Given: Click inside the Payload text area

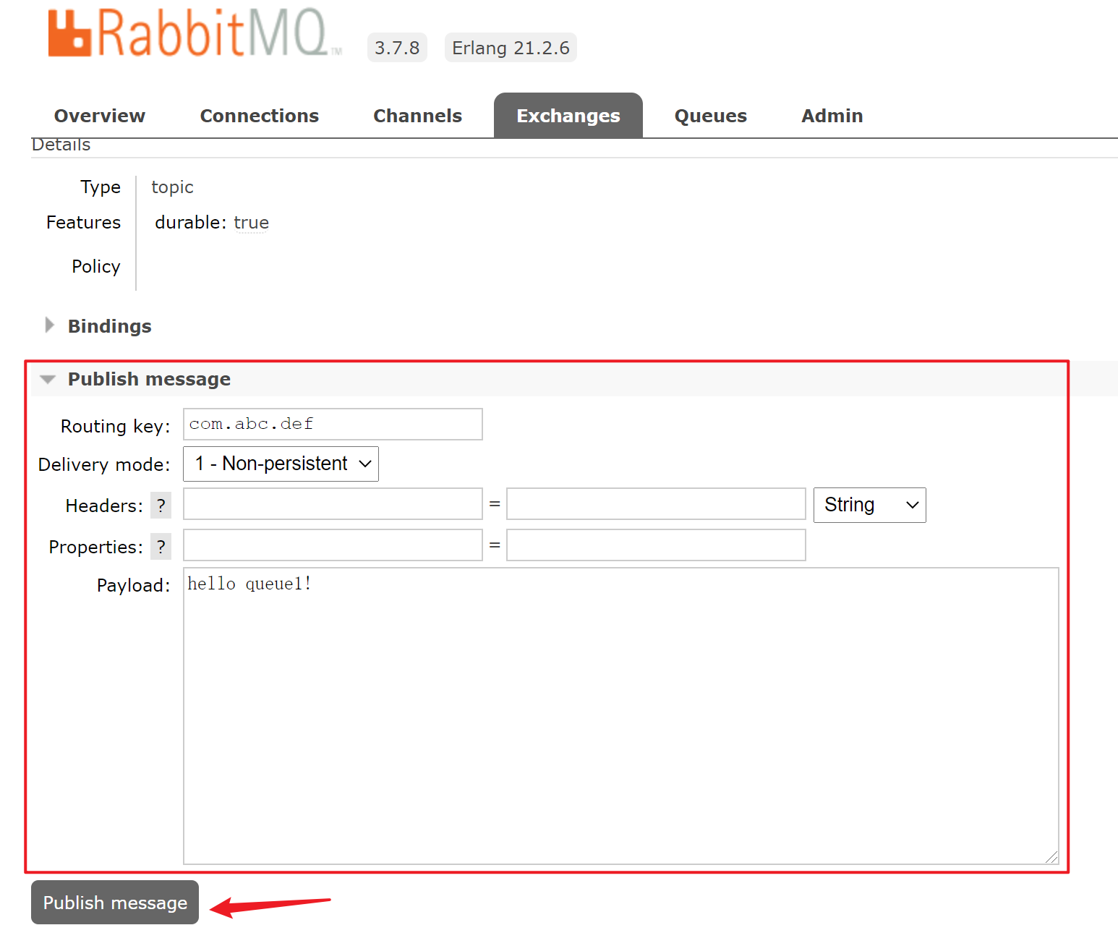Looking at the screenshot, I should coord(620,716).
